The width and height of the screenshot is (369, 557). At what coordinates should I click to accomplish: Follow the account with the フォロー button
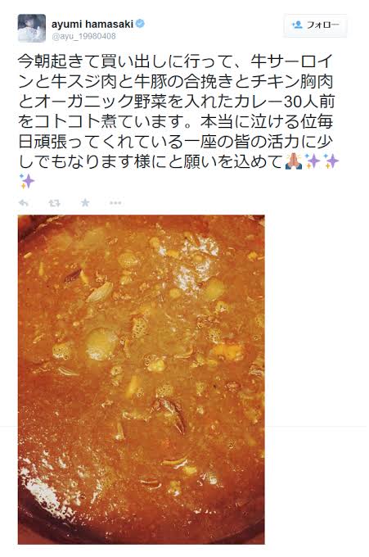click(x=315, y=25)
